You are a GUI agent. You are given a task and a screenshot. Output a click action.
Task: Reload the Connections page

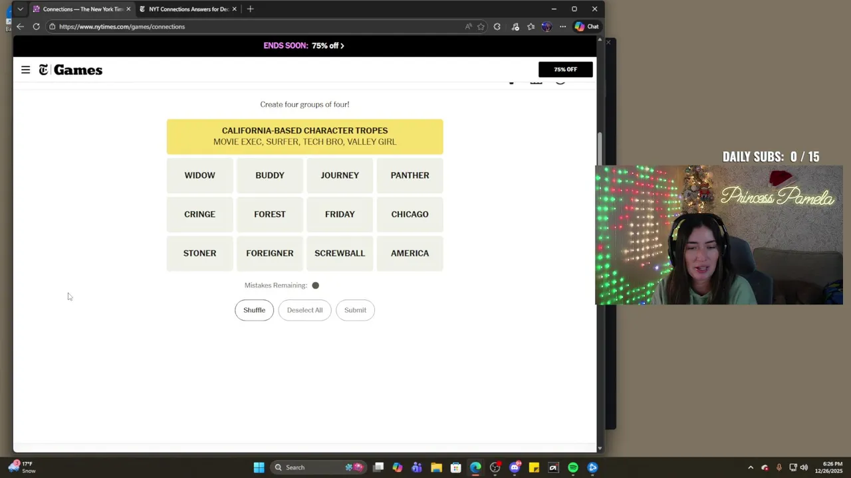[x=36, y=27]
